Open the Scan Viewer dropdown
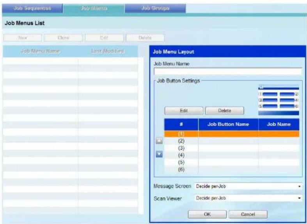Screen dimensions: 307x224 248,198
